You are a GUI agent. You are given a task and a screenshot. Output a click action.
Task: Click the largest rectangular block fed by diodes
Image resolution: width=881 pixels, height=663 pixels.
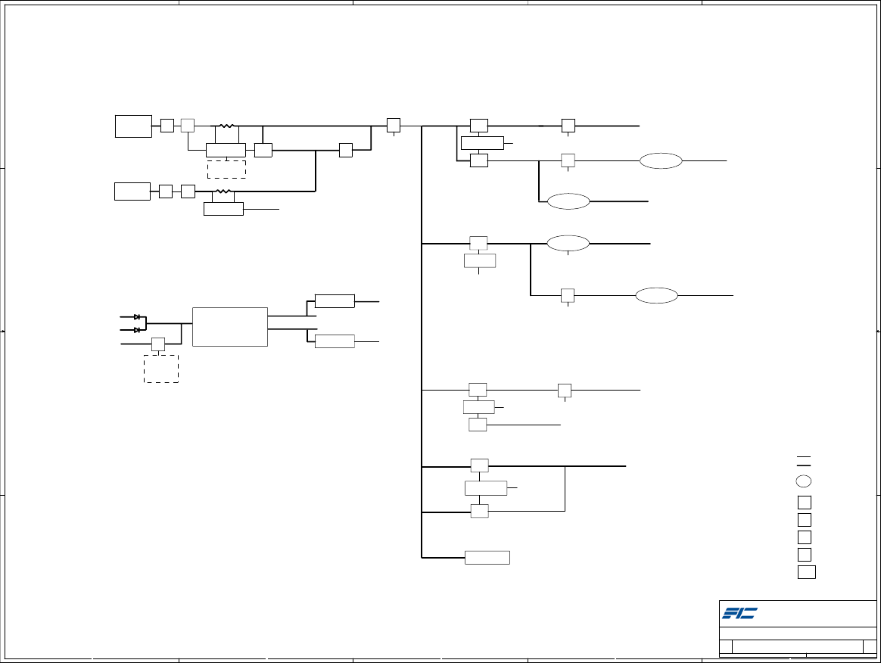pos(230,327)
